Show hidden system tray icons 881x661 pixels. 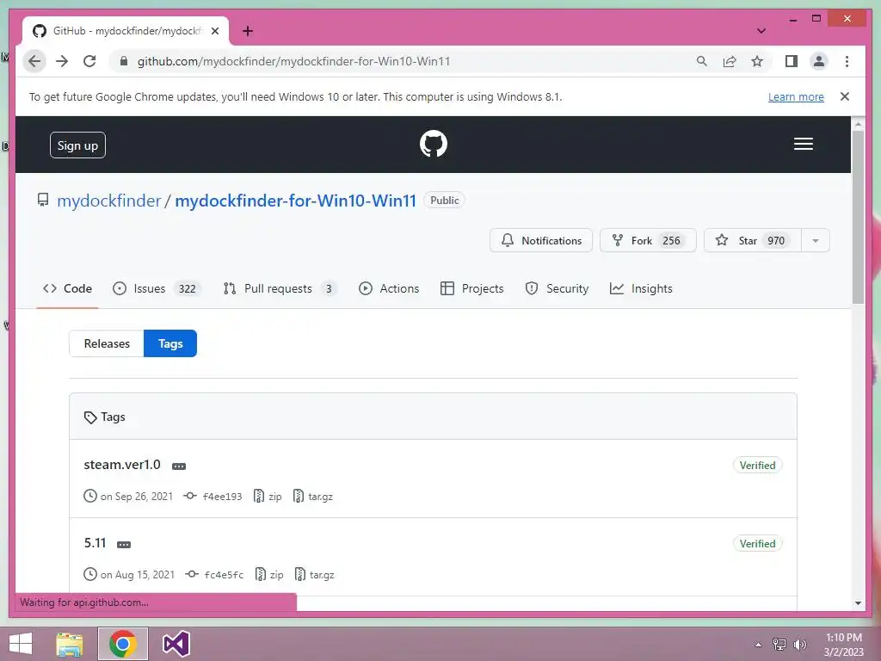pos(759,645)
